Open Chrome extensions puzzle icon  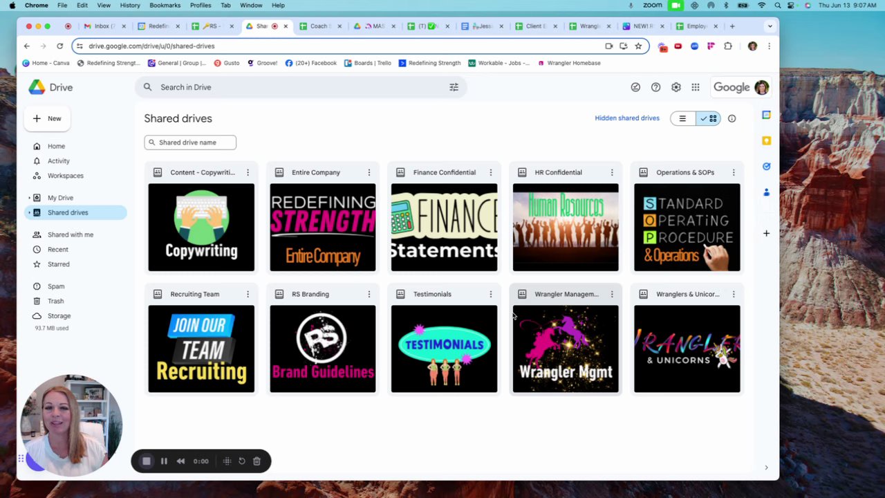point(727,46)
